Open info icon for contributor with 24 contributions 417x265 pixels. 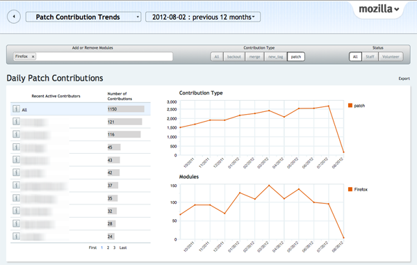coord(16,236)
